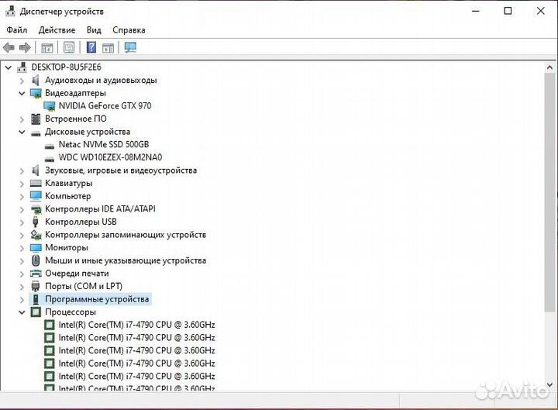Select WDC WD10EZEX-08M2NA0 disk entry
Viewport: 558px width, 410px height.
coord(110,157)
